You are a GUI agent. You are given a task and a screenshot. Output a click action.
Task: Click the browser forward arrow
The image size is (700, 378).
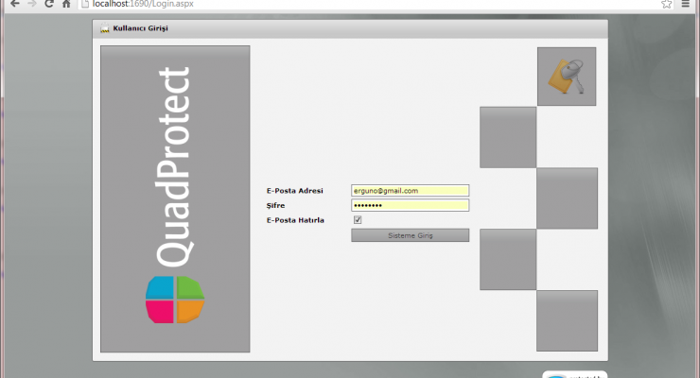(32, 4)
